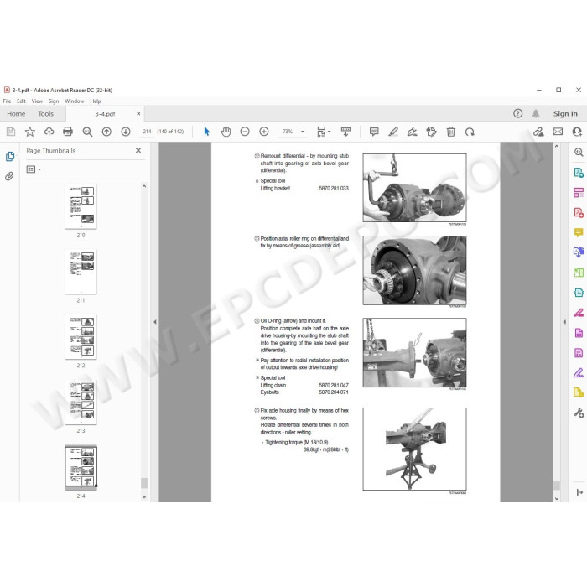Screen dimensions: 587x587
Task: Select page 213 thumbnail
Action: pos(81,402)
